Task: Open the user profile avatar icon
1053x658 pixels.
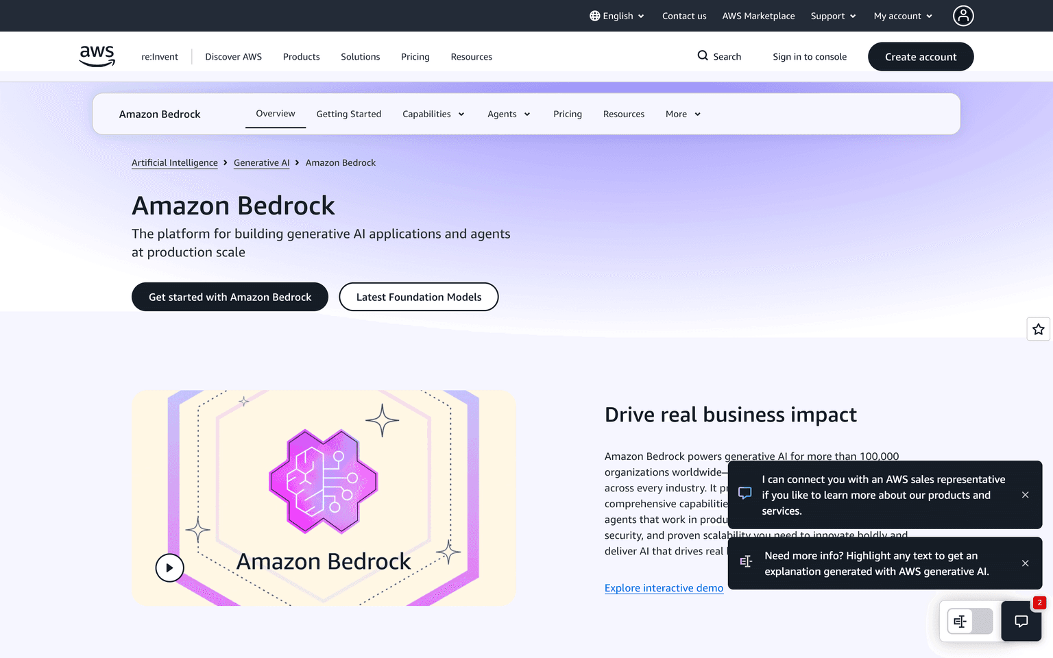Action: (963, 16)
